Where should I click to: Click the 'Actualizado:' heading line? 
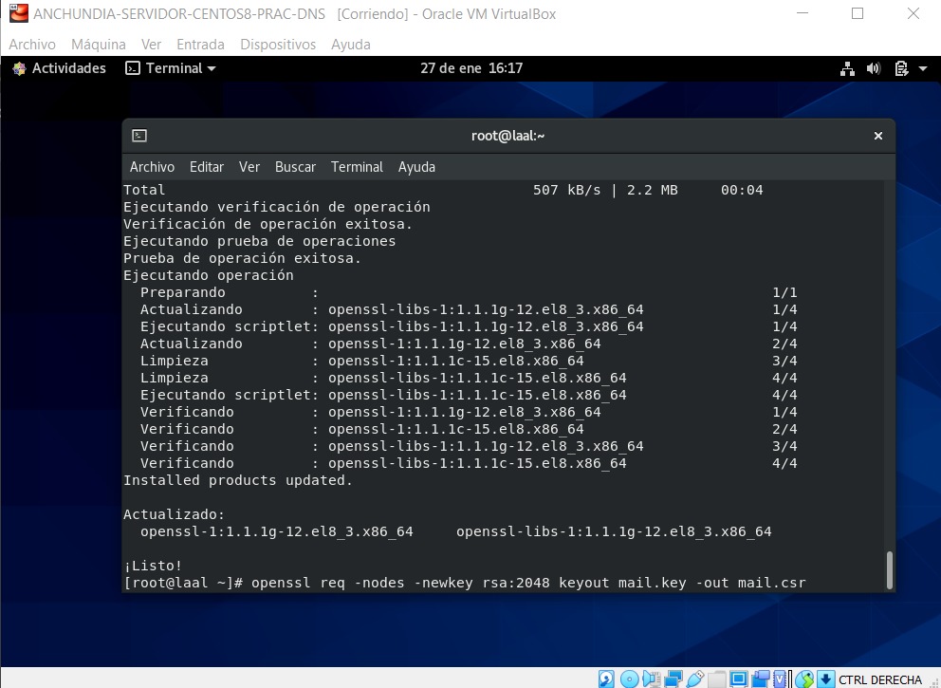click(x=174, y=514)
